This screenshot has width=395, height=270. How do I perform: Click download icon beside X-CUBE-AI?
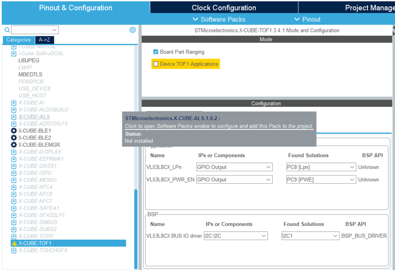coord(13,103)
